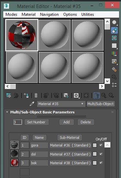The height and width of the screenshot is (178, 121).
Task: Click the Make Preview film icon
Action: tap(114, 61)
